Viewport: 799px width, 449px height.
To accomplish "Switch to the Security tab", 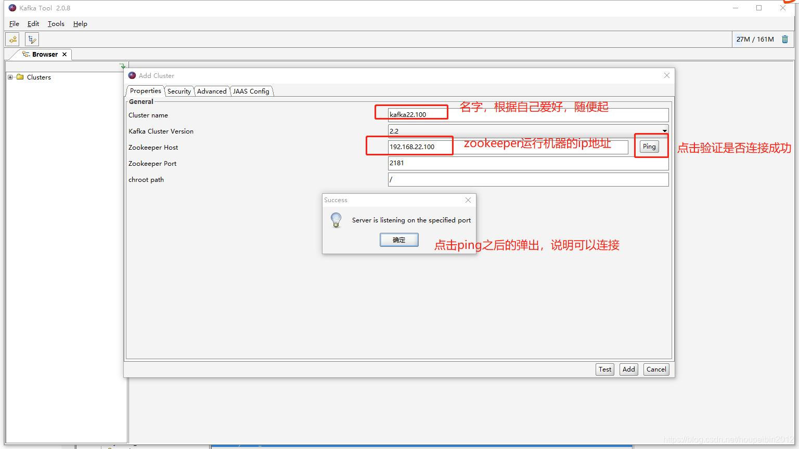I will pyautogui.click(x=179, y=91).
